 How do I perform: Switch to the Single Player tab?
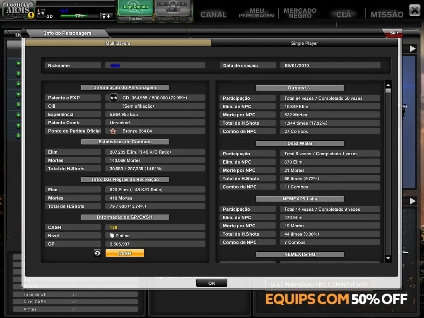tap(304, 43)
